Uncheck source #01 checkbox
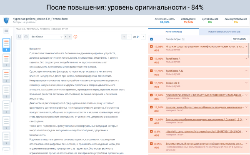250x155 pixels. coord(151,47)
